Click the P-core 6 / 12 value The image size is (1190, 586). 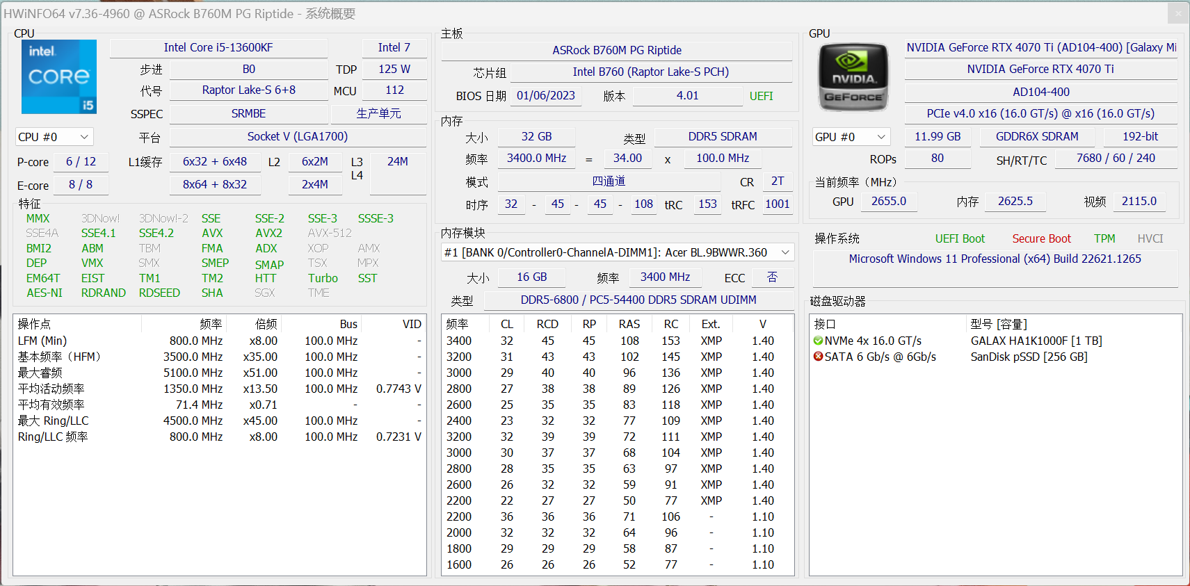tap(81, 161)
